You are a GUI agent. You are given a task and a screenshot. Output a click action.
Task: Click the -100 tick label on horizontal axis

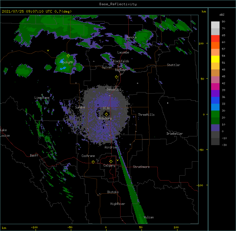[x=34, y=227]
